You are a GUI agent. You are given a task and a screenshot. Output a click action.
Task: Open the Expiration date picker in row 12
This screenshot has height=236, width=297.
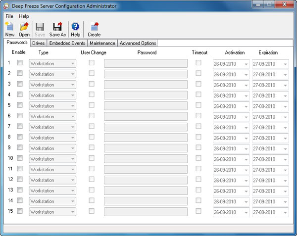click(270, 181)
